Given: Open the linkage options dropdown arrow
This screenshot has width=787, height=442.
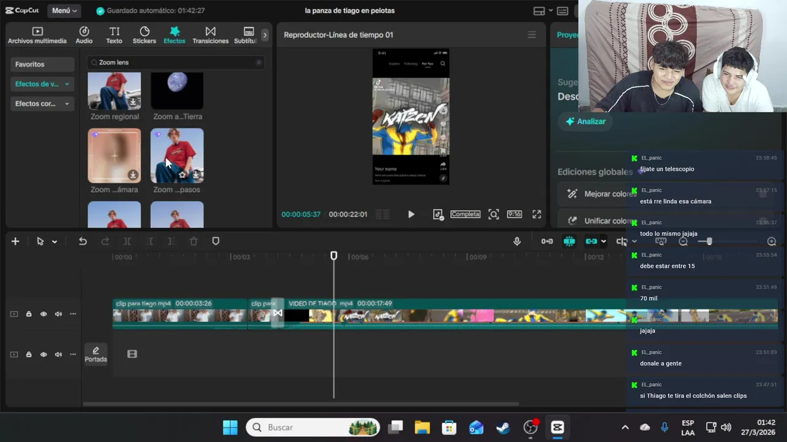Looking at the screenshot, I should point(603,242).
